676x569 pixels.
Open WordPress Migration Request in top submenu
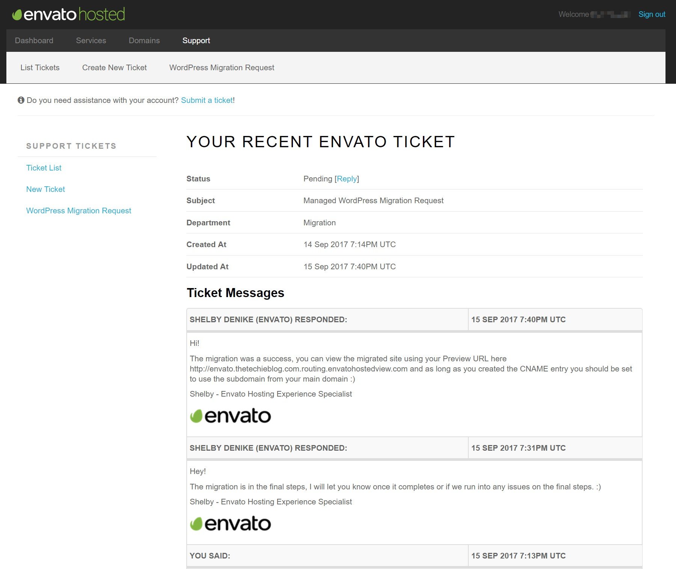(222, 68)
